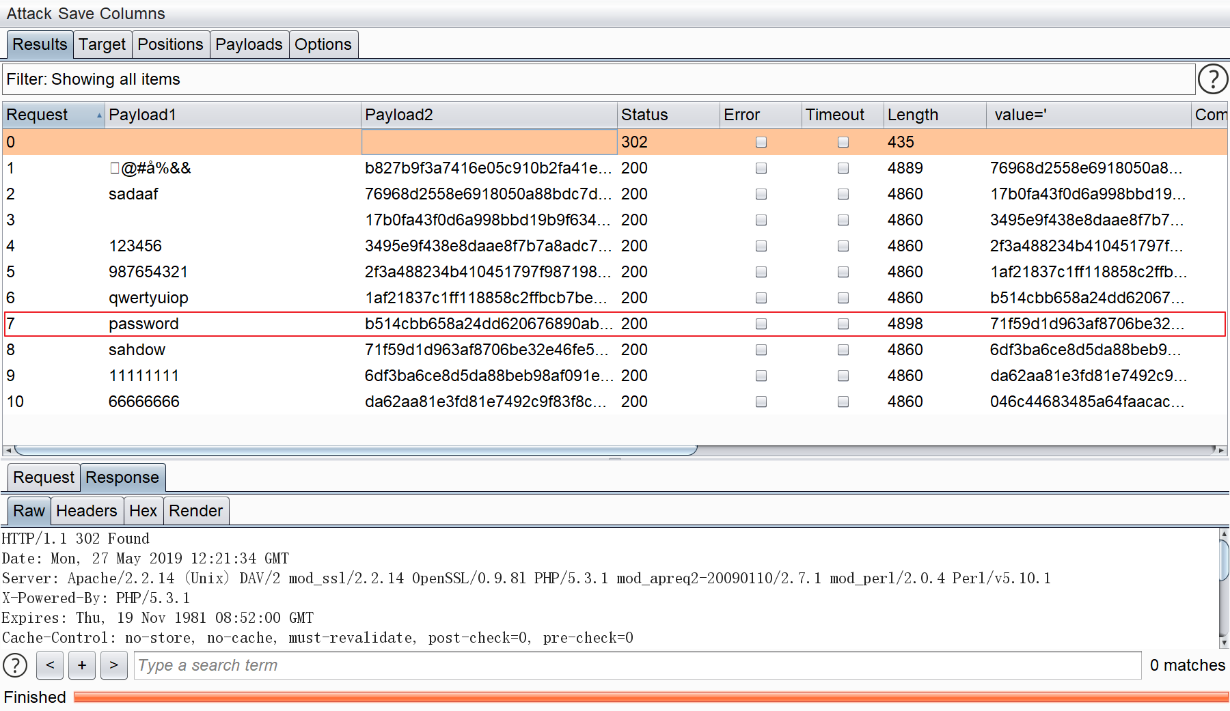Toggle Timeout checkbox for request 0

point(843,142)
